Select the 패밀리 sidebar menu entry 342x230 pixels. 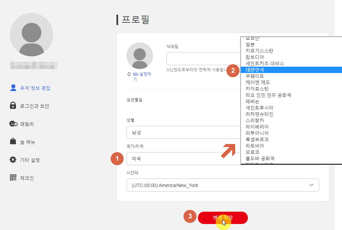(x=26, y=124)
